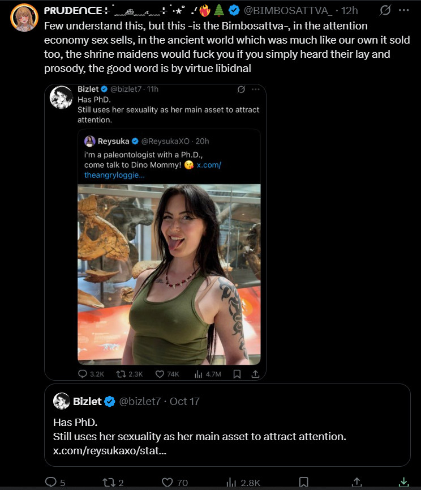Open PRUDENCE profile avatar
Screen dimensions: 421x490
point(24,18)
